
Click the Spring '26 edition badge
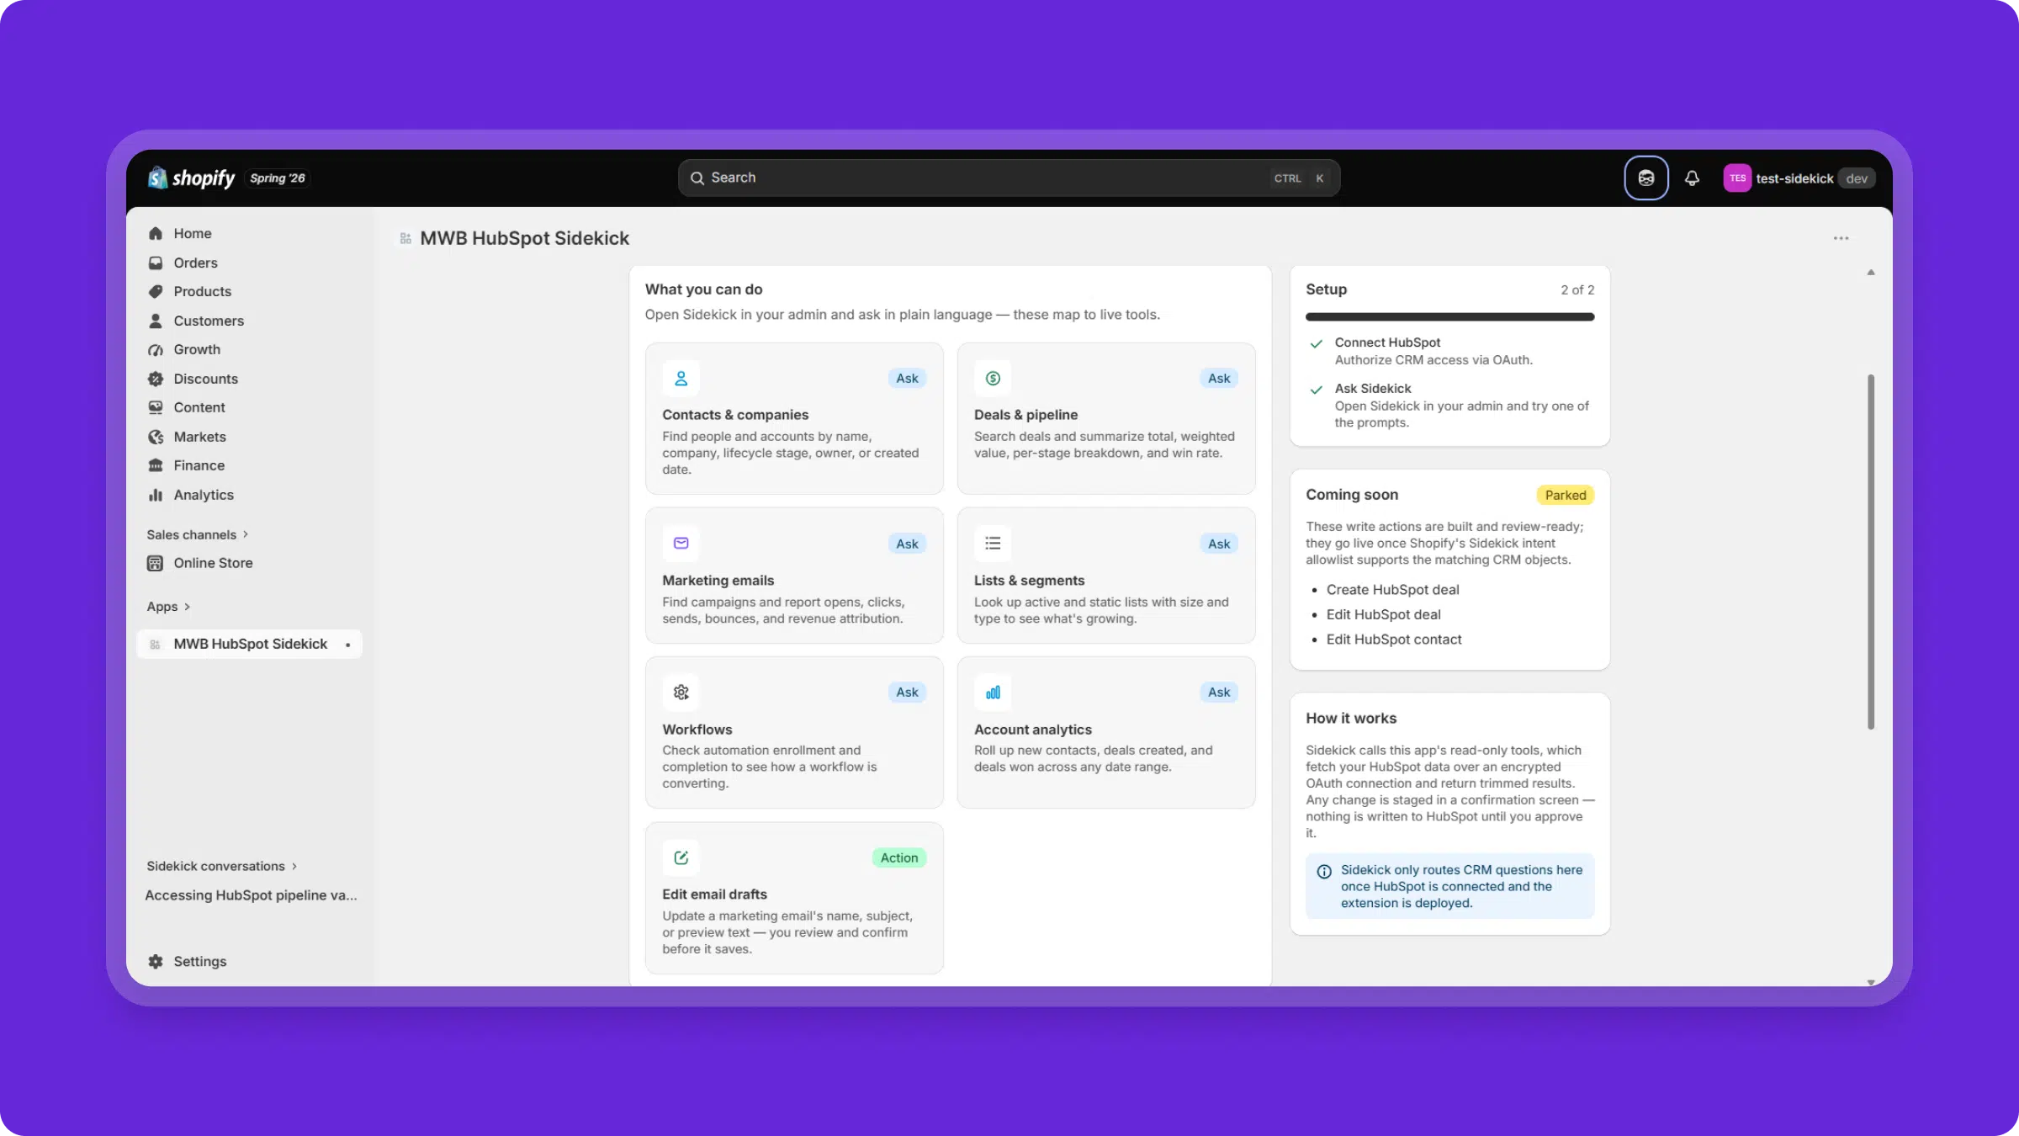[x=277, y=178]
